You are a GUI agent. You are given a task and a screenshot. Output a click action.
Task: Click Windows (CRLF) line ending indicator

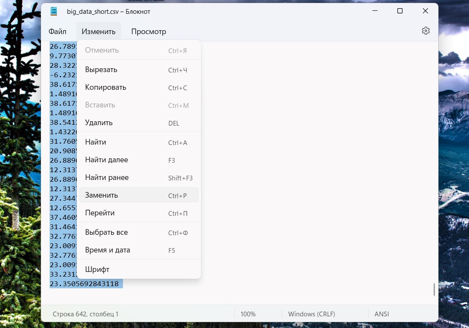312,314
